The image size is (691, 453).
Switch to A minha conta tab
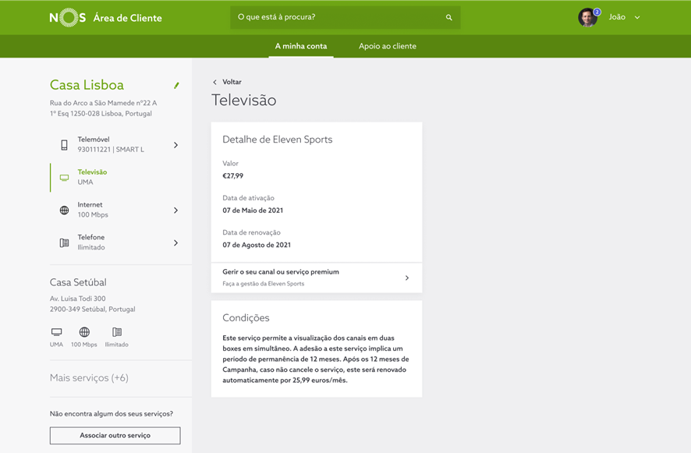(x=301, y=46)
